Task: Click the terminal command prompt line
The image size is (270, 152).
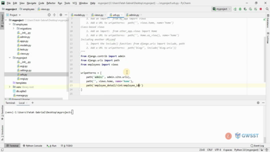Action: (39, 112)
